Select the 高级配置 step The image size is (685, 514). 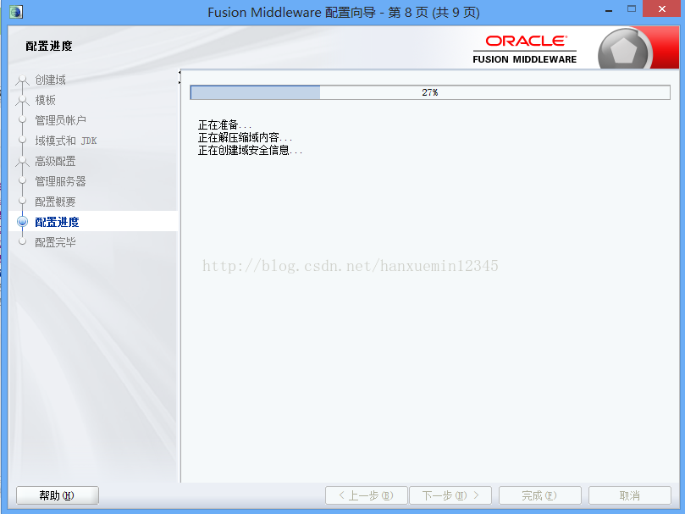tap(55, 161)
